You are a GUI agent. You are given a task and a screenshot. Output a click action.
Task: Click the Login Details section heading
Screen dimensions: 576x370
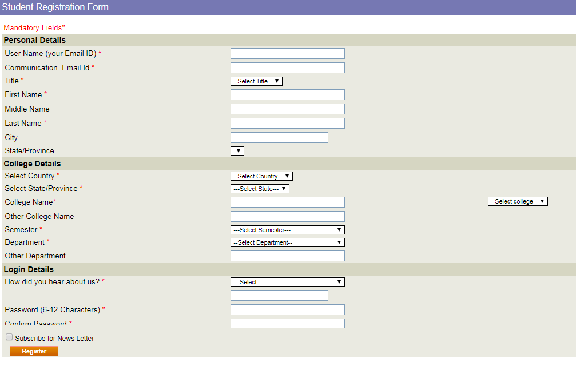(29, 270)
